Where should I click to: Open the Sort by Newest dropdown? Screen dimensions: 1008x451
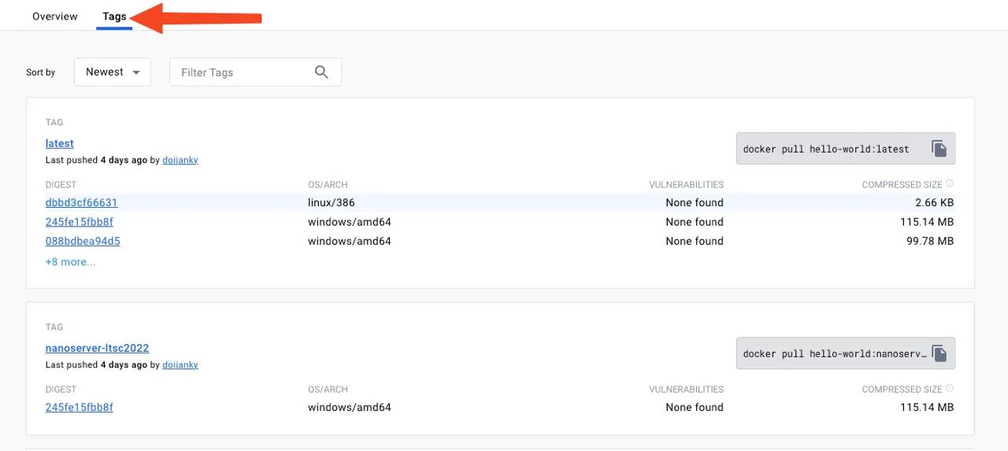113,72
